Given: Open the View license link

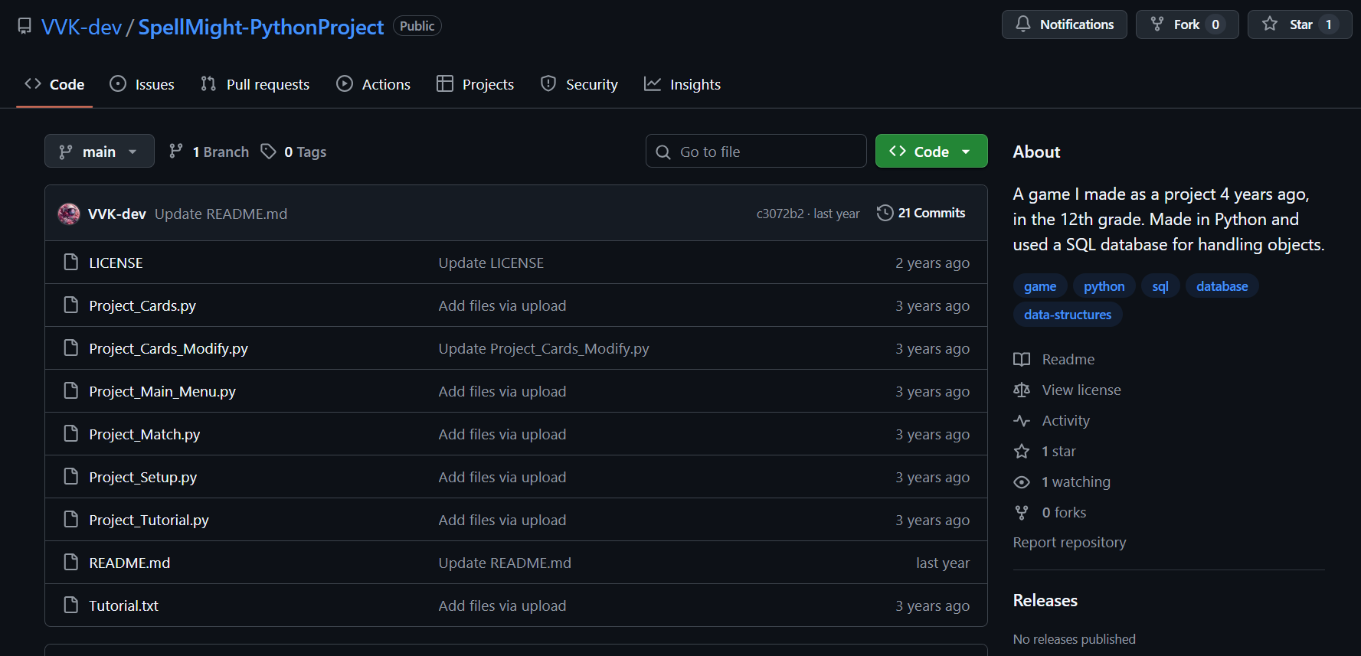Looking at the screenshot, I should tap(1067, 390).
